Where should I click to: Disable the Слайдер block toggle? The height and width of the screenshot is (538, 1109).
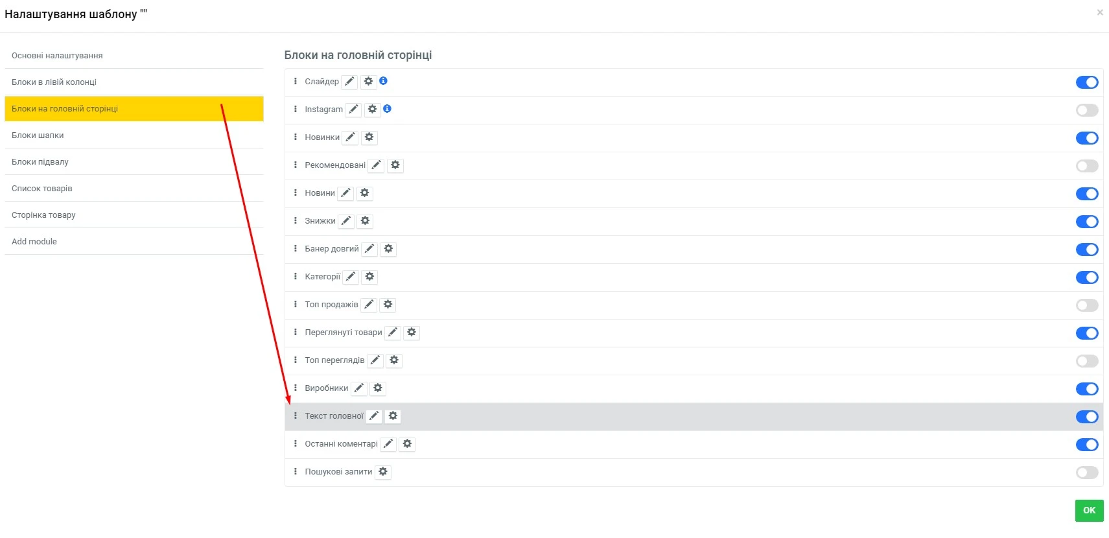1088,82
